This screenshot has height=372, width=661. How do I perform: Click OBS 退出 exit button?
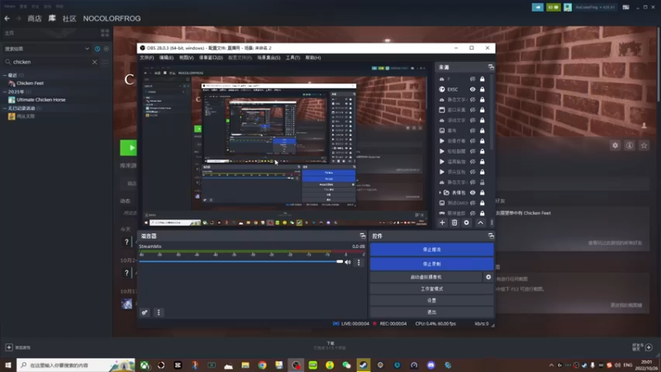(x=431, y=312)
